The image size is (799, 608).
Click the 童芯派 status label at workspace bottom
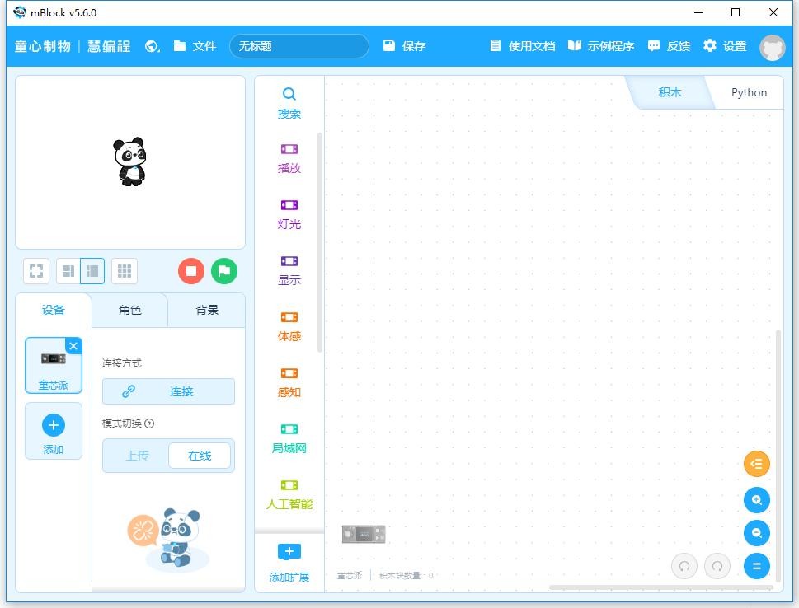tap(350, 575)
